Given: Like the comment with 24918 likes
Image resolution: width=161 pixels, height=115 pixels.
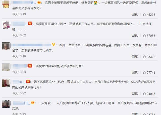Looking at the screenshot, I should pyautogui.click(x=144, y=93).
